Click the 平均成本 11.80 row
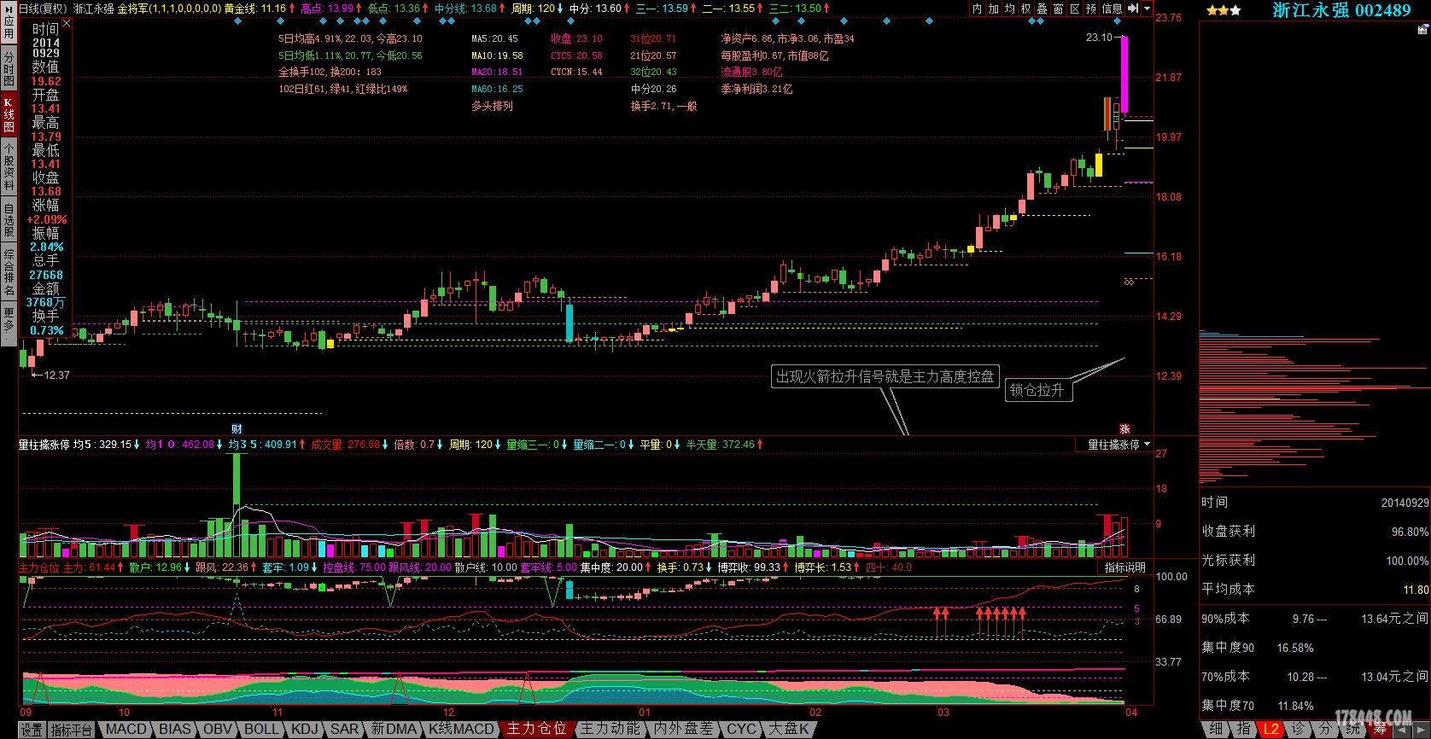 [x=1315, y=589]
